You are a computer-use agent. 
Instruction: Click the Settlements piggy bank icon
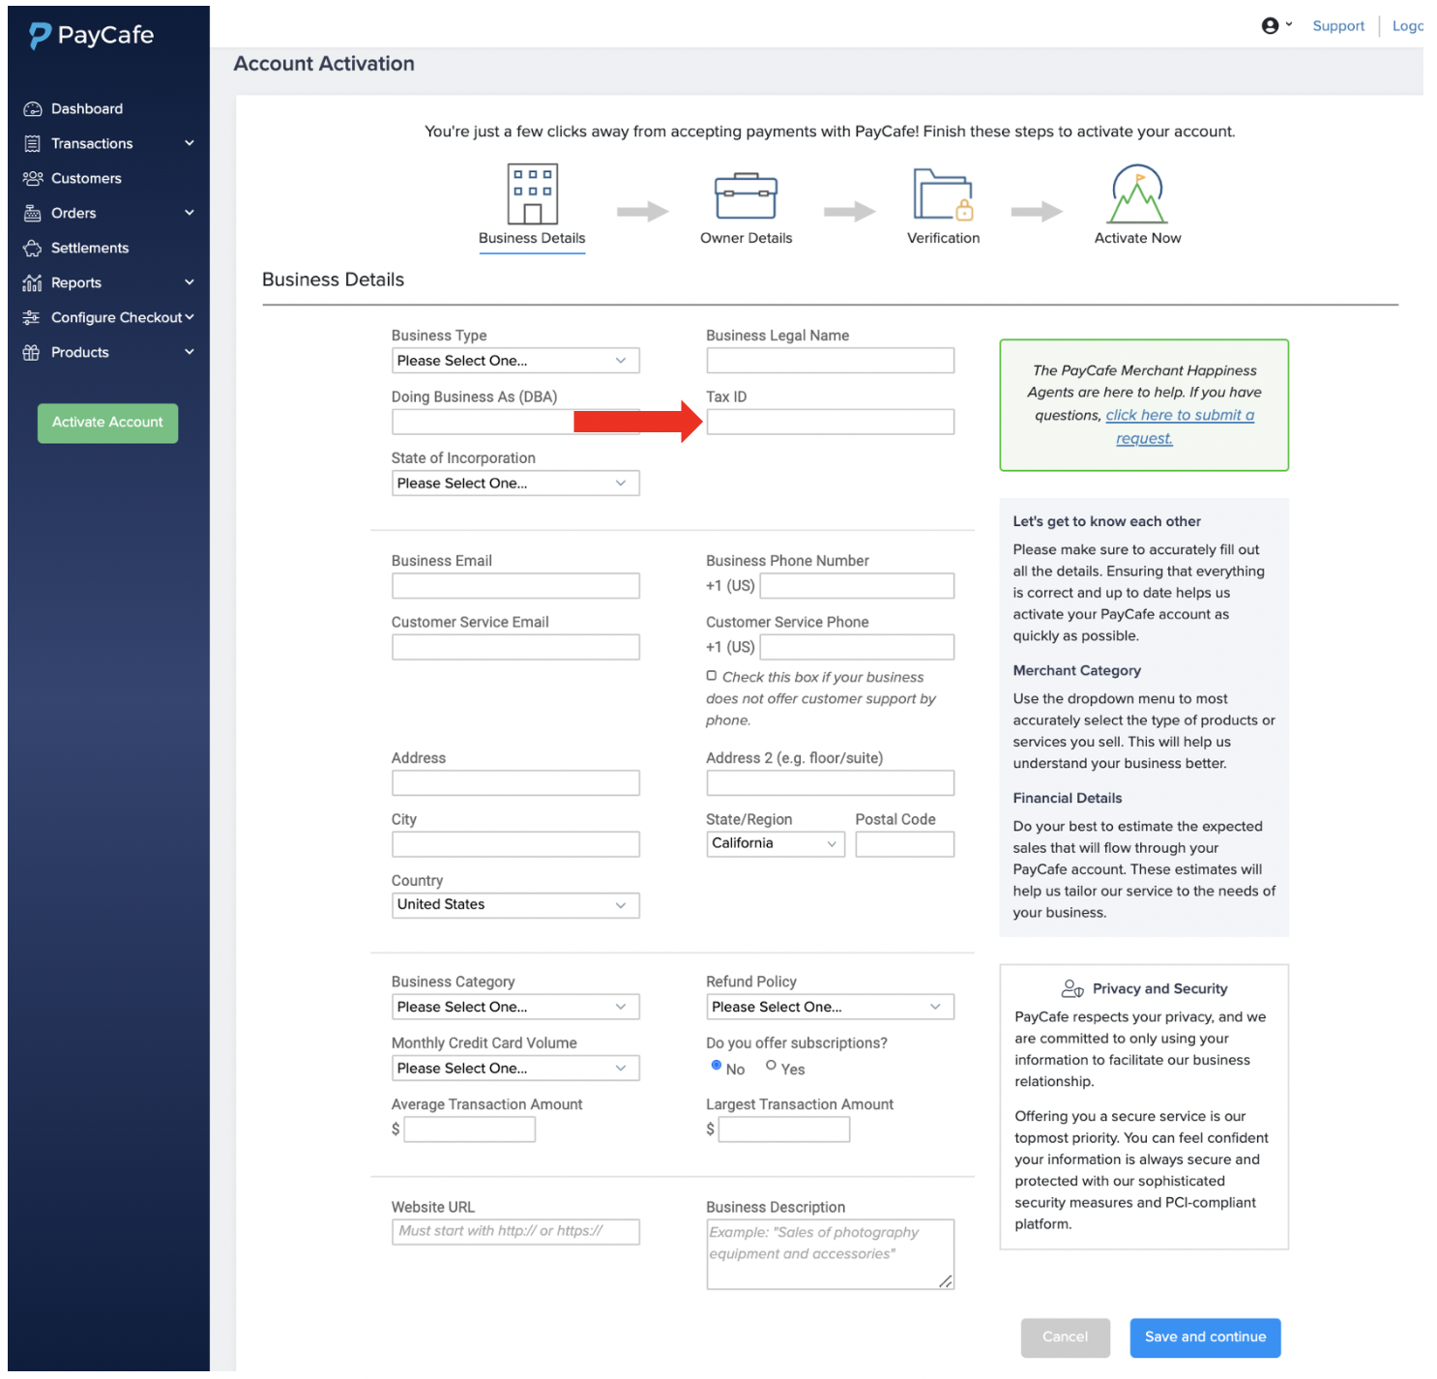(x=33, y=249)
